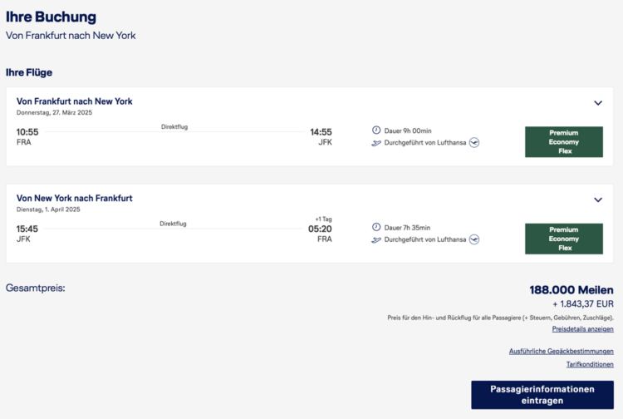
Task: Click the Lufthansa crane logo on return flight
Action: (474, 239)
